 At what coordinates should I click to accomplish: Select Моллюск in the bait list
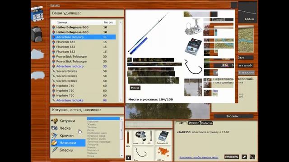[x=93, y=150]
